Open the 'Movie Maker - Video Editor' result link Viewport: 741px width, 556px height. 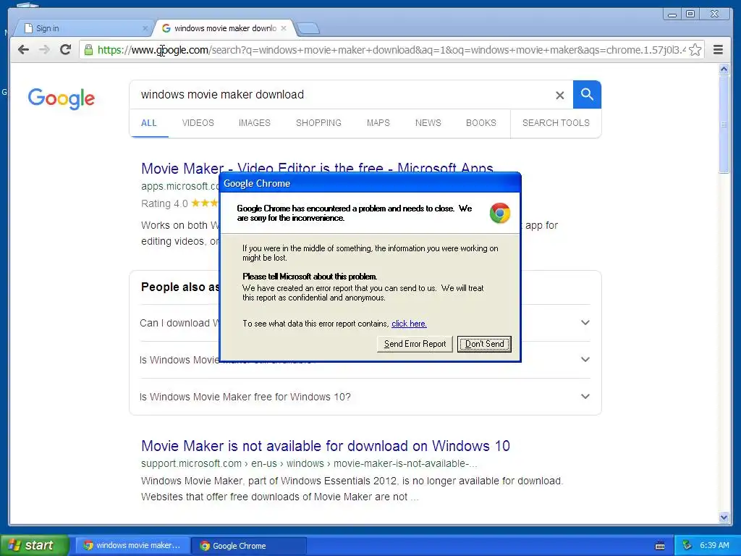[x=317, y=168]
